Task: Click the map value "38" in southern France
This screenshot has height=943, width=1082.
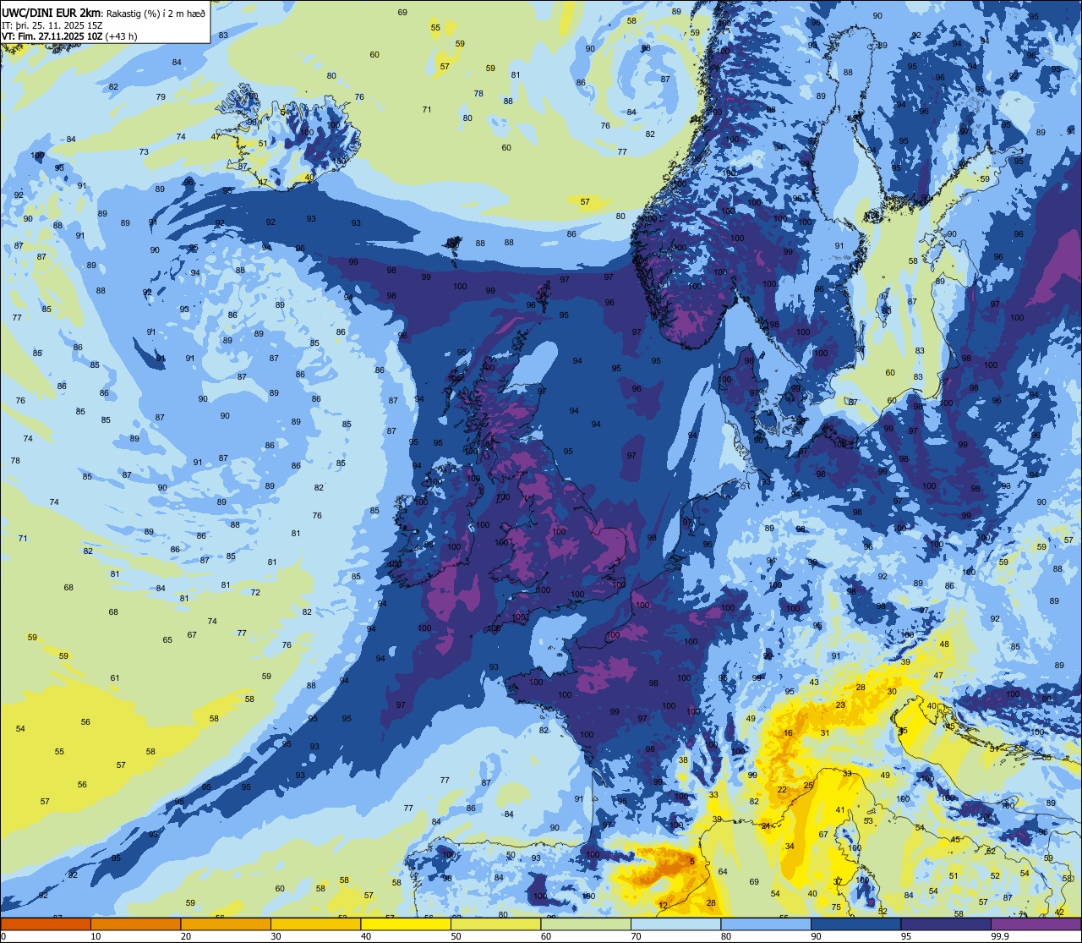Action: tap(683, 760)
